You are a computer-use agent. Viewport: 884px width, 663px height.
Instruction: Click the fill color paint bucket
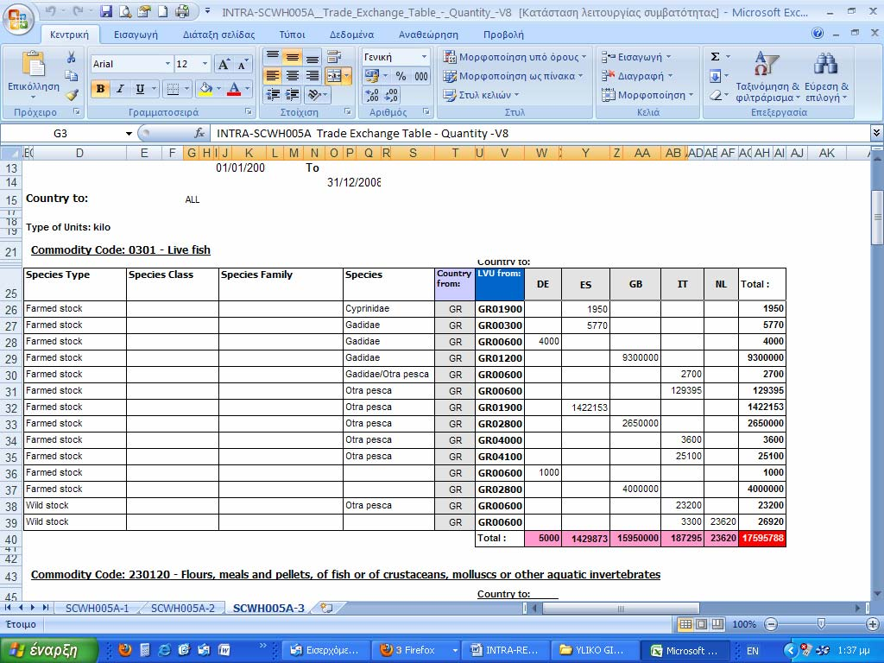tap(205, 89)
